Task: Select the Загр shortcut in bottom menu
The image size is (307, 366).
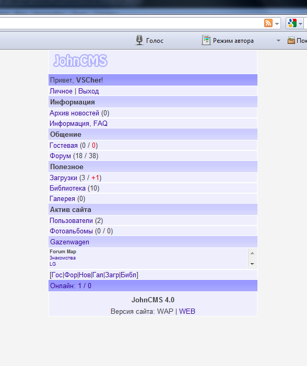Action: tap(112, 275)
